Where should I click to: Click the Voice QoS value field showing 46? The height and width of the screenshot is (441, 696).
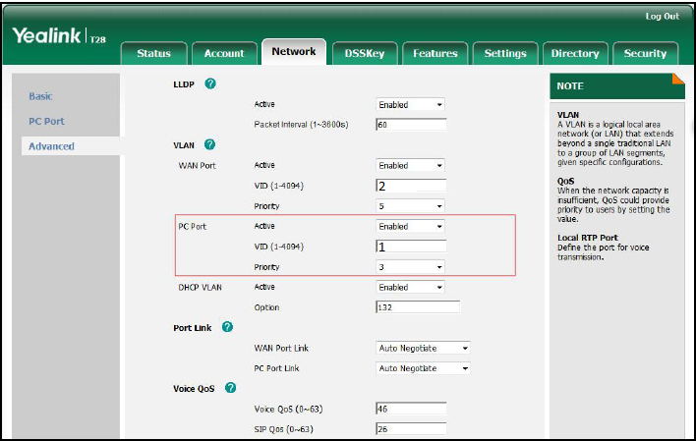[411, 409]
